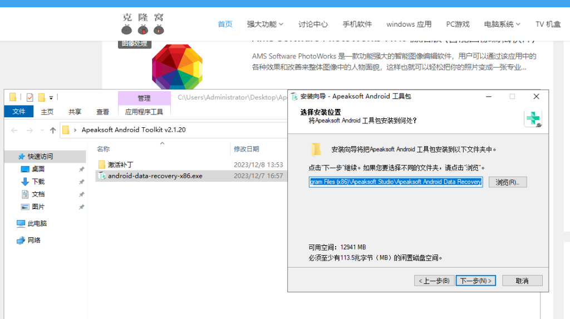570x319 pixels.
Task: Click the folder icon in installer wizard
Action: (x=316, y=149)
